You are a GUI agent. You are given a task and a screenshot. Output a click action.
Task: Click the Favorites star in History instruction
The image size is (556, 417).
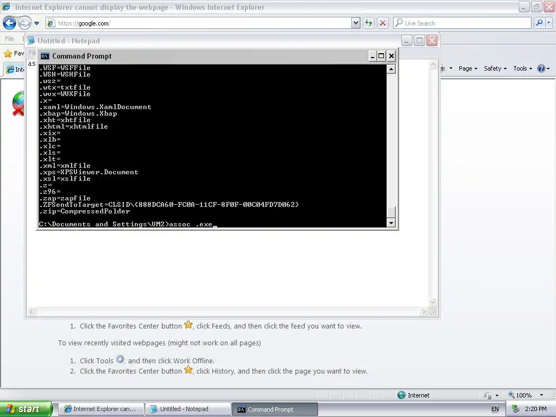tap(188, 370)
